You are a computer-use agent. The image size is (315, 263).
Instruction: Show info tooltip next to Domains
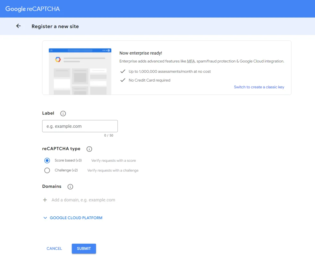click(70, 187)
